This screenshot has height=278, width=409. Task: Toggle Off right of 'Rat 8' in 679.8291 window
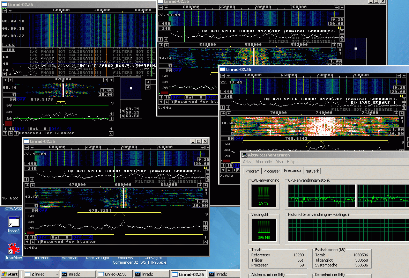pyautogui.click(x=77, y=237)
